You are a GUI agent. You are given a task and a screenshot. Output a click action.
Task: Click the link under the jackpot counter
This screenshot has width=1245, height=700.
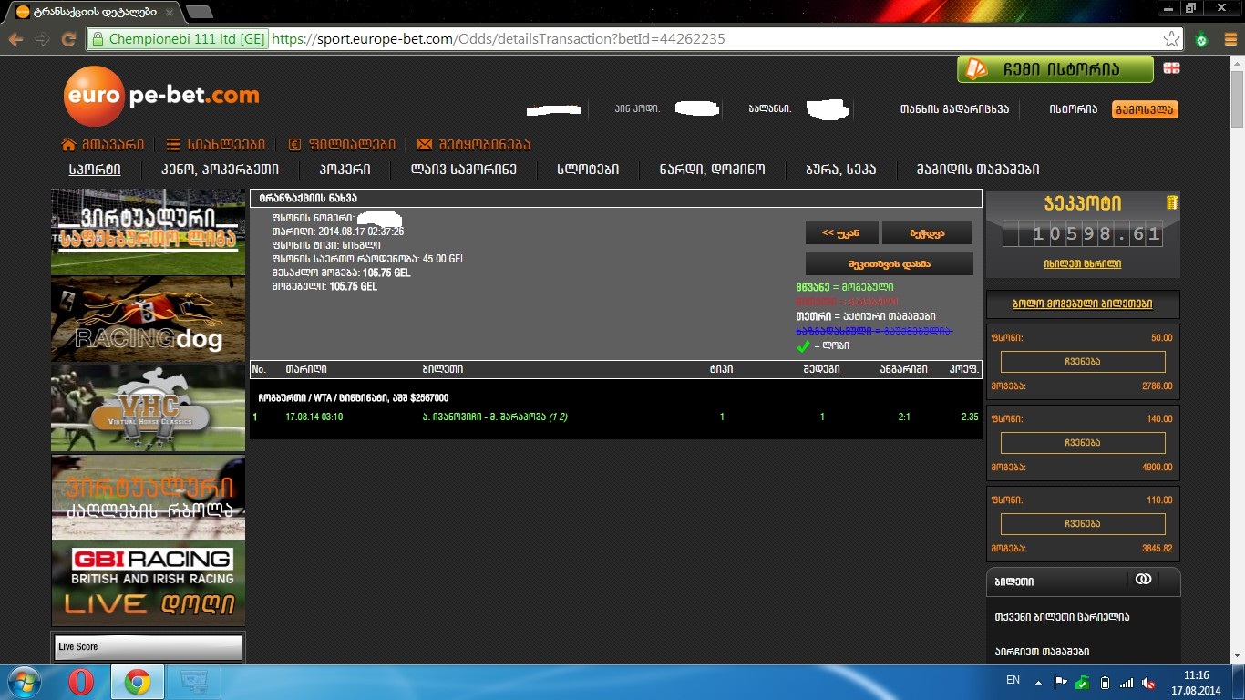(x=1083, y=263)
